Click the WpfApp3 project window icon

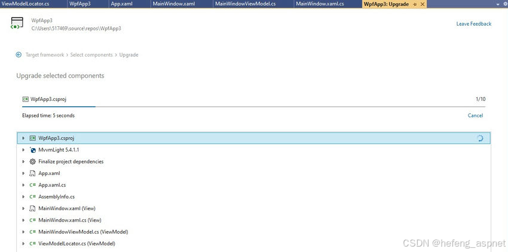click(17, 23)
